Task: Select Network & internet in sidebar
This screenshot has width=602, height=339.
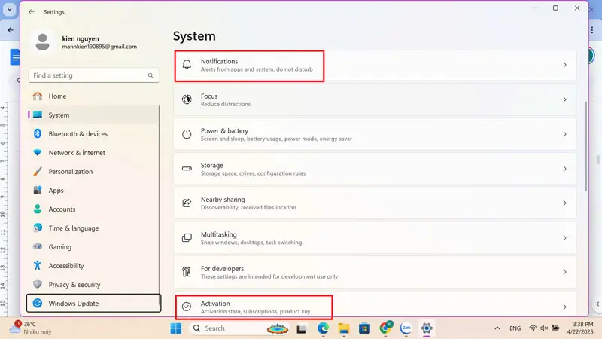Action: 93,153
